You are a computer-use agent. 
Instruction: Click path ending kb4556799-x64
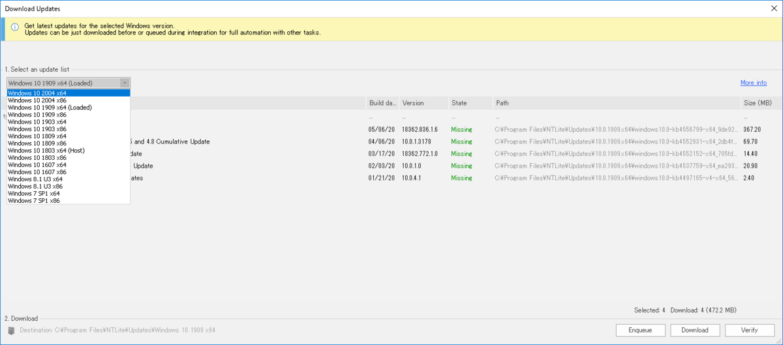[617, 130]
